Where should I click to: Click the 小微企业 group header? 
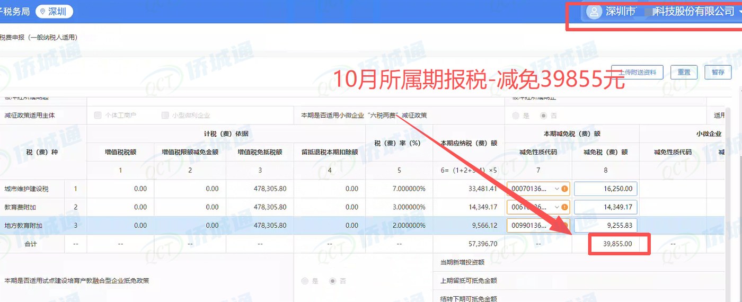click(x=709, y=134)
